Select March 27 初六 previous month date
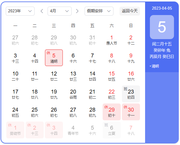Viewport: 180px width, 145px height. pyautogui.click(x=15, y=40)
